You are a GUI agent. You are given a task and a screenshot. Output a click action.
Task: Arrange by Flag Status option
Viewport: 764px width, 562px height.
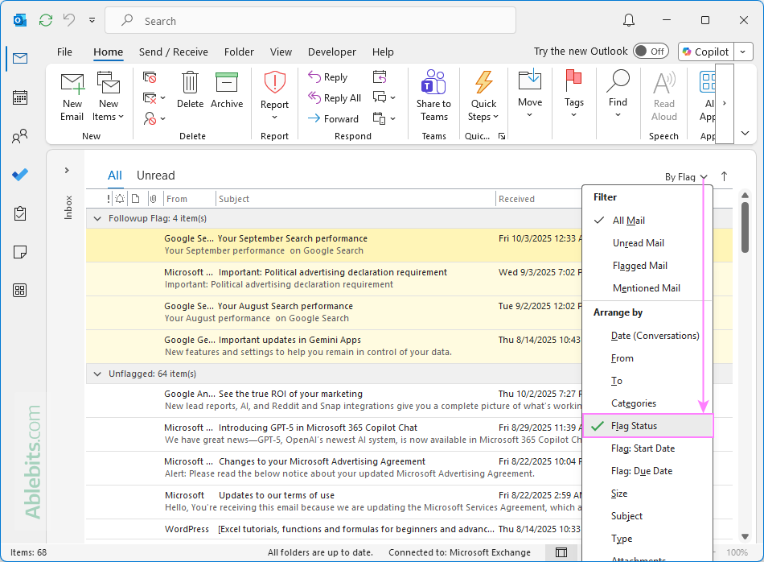[647, 426]
